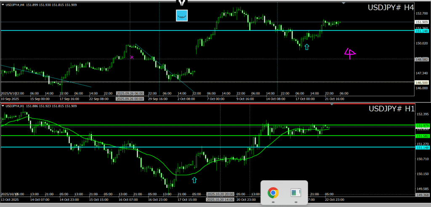Select the cyan up arrow on H1 chart
The height and width of the screenshot is (207, 431).
click(x=194, y=180)
